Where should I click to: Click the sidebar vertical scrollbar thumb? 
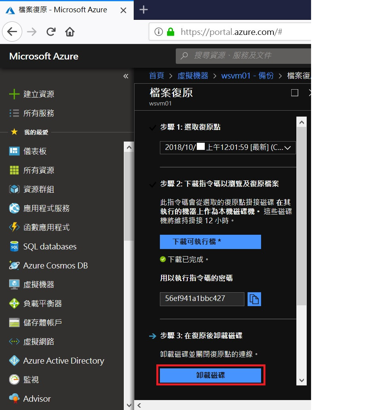pyautogui.click(x=129, y=196)
